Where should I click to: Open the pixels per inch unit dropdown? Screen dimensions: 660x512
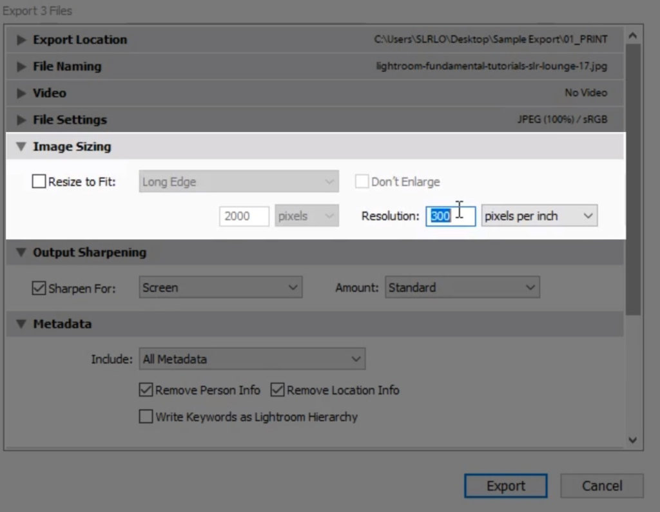point(539,216)
